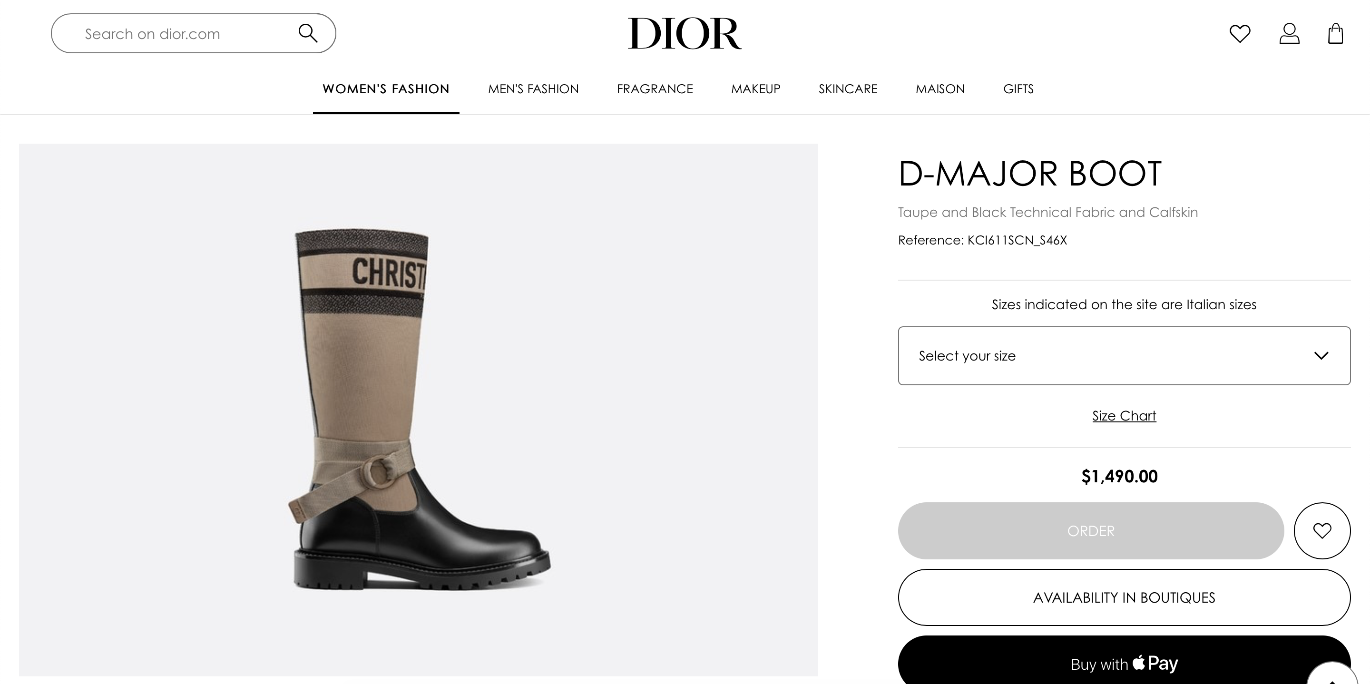Open the Women's Fashion menu

(386, 89)
